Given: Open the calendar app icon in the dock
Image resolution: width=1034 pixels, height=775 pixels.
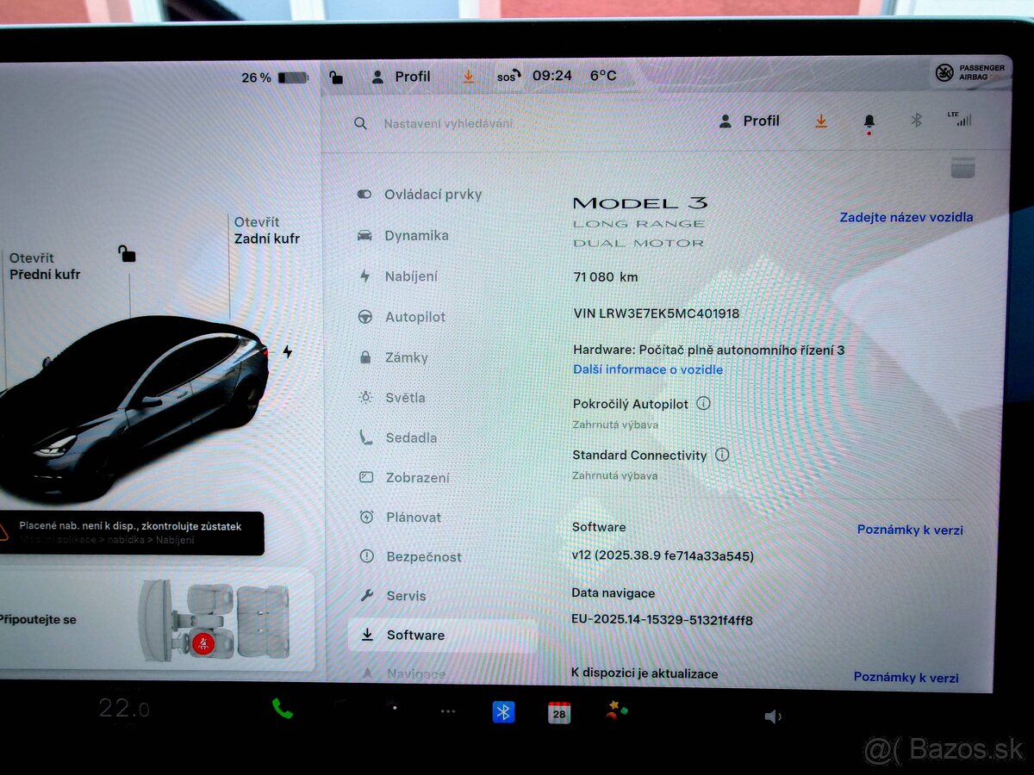Looking at the screenshot, I should pos(558,714).
